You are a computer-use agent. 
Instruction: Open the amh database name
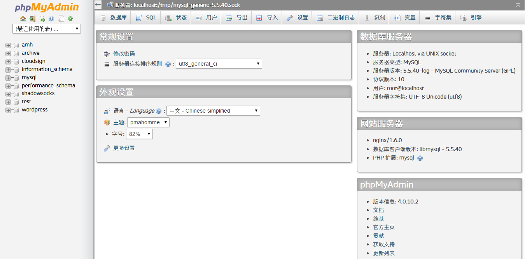(27, 45)
